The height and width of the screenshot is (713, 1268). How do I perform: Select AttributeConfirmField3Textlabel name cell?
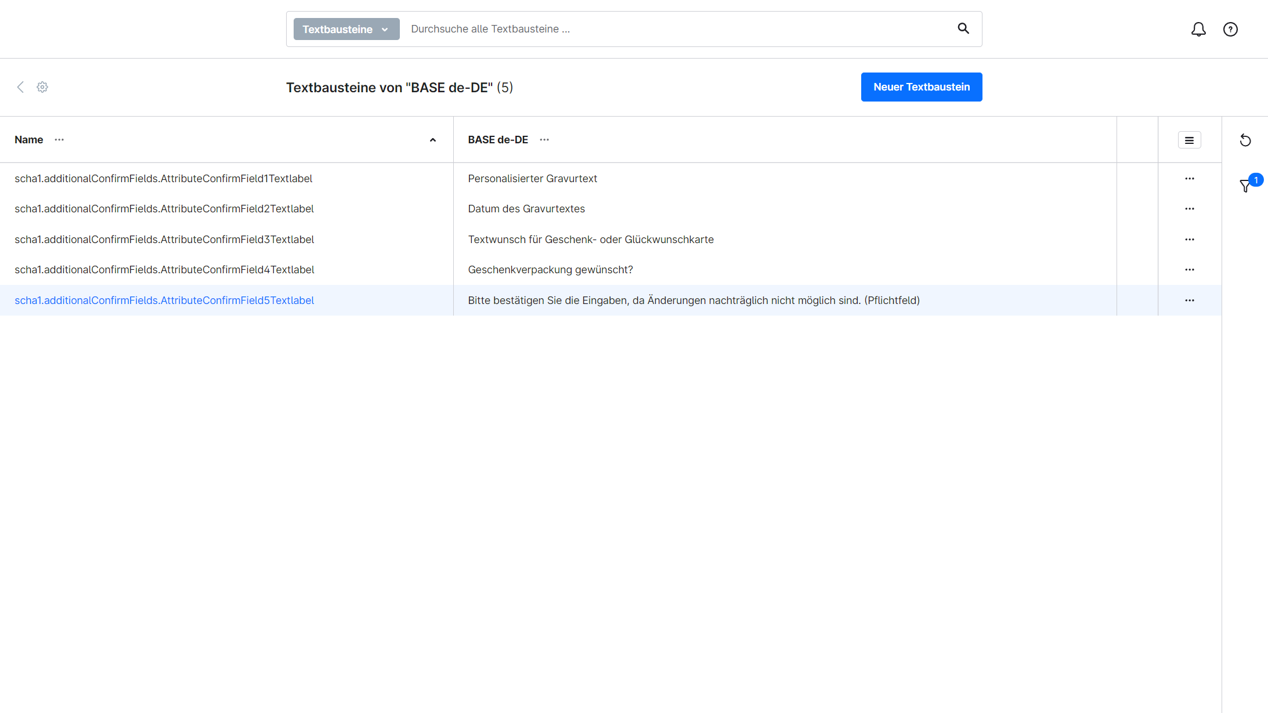tap(226, 240)
